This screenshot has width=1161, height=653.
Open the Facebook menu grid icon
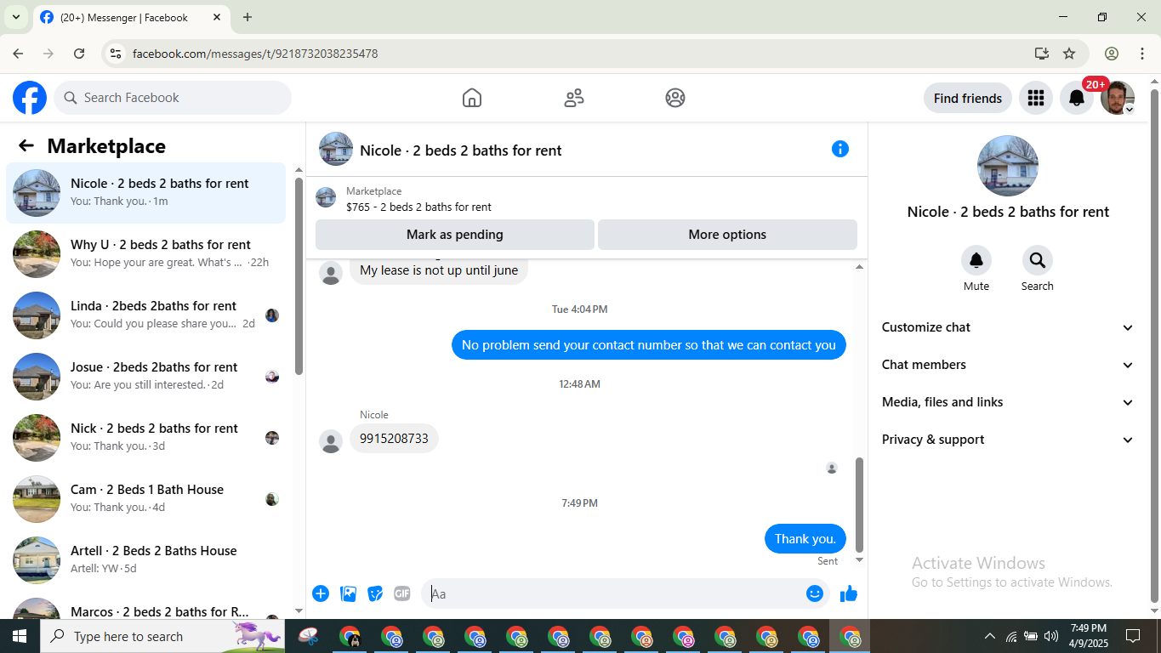1035,98
